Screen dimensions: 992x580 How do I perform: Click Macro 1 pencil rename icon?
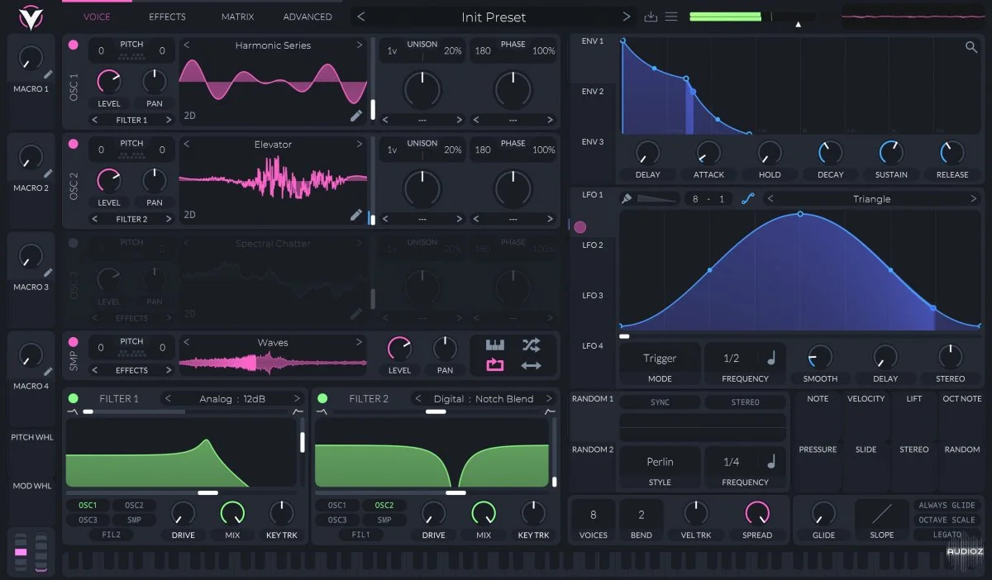coord(48,75)
